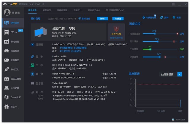
Task: Click 查看评测详情 link under score
Action: pos(116,38)
